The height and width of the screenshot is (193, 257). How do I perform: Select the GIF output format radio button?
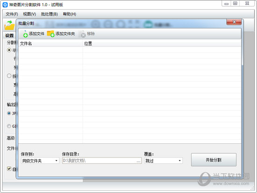[x=9, y=126]
